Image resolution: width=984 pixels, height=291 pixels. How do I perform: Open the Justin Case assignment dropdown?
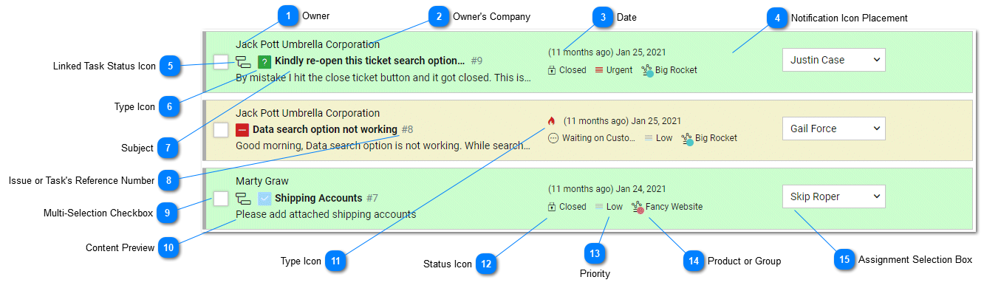pyautogui.click(x=833, y=60)
